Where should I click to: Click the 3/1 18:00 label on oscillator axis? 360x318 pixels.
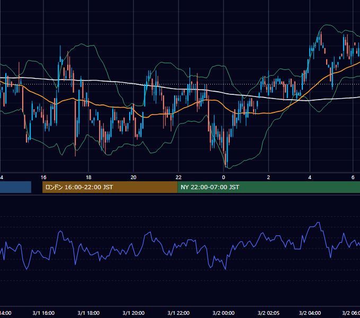click(88, 313)
